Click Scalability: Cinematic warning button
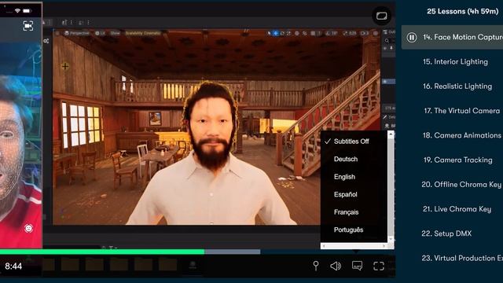Image resolution: width=503 pixels, height=283 pixels. (142, 33)
